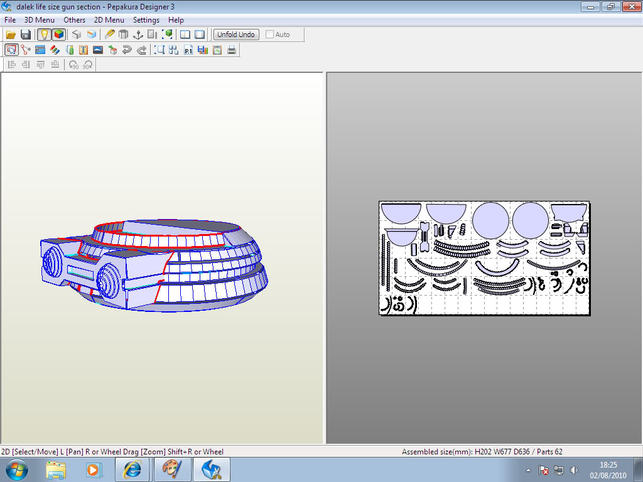Select the colored pencils edge color tool
The width and height of the screenshot is (643, 482).
coord(55,50)
